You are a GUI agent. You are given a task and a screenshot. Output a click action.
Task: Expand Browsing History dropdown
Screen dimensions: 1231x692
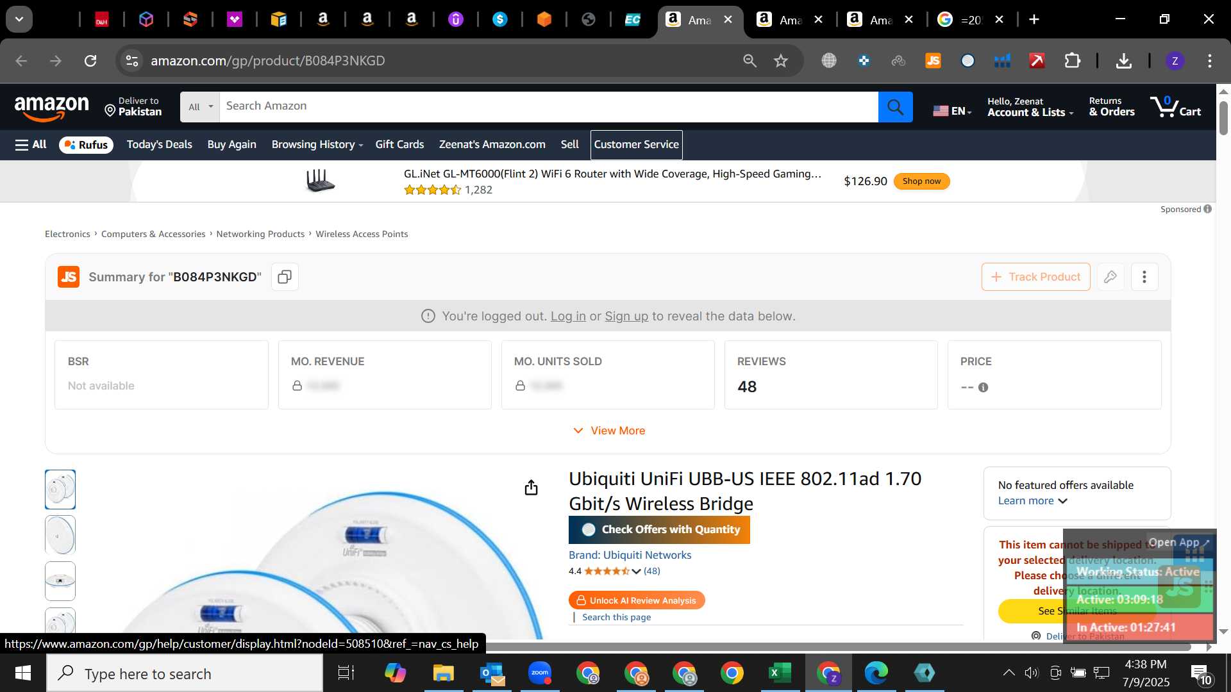tap(317, 145)
